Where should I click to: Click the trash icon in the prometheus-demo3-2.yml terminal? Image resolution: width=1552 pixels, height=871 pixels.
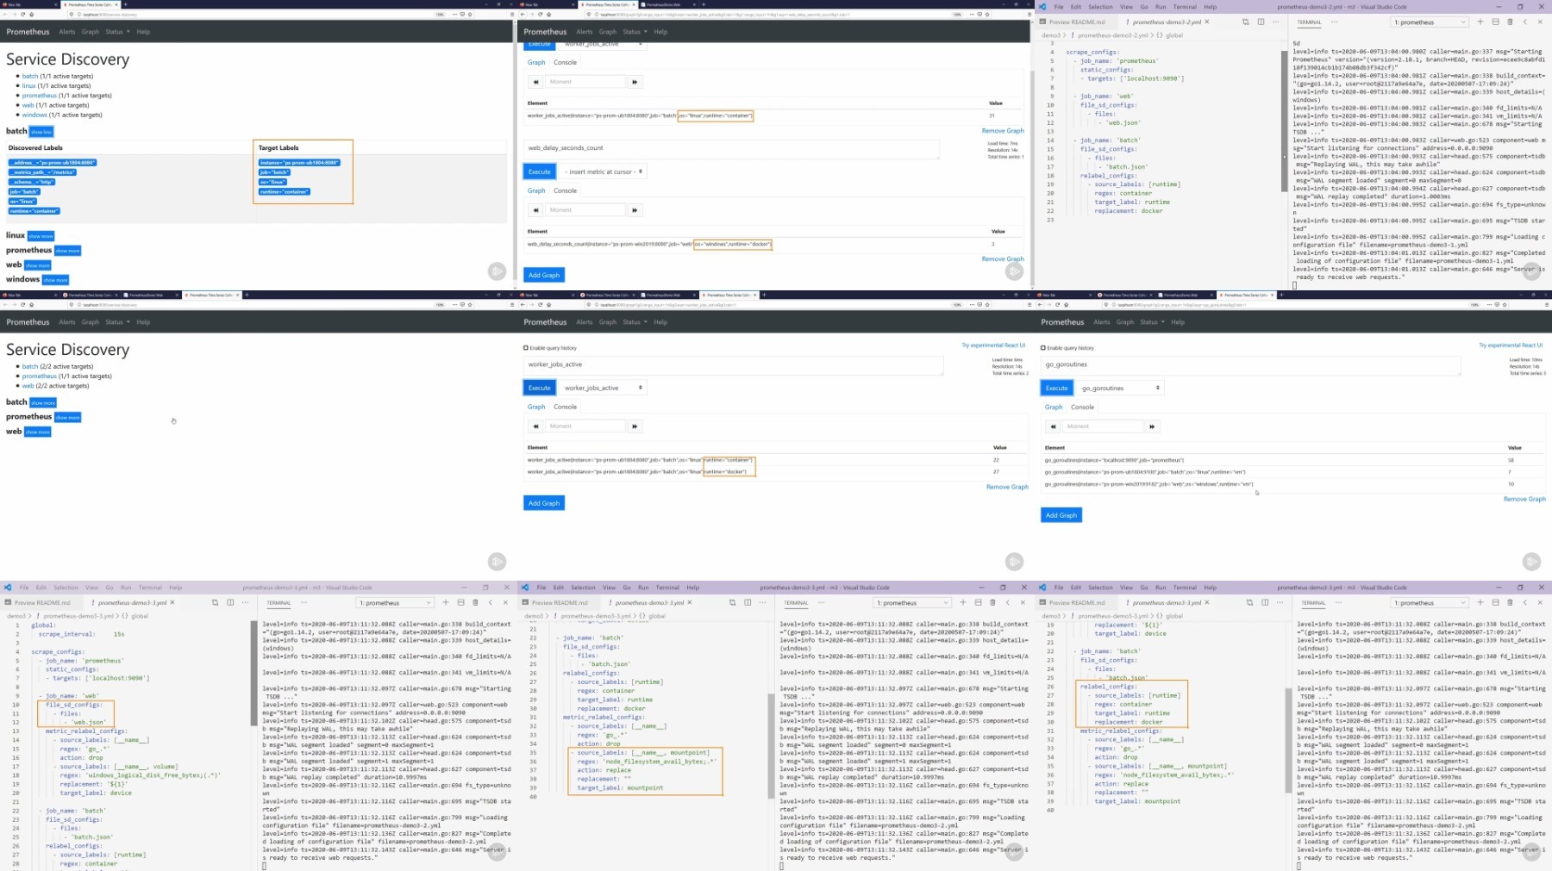1510,22
